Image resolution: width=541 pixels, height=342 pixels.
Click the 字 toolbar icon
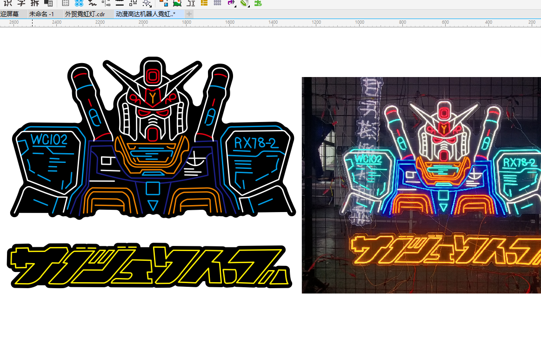point(21,3)
